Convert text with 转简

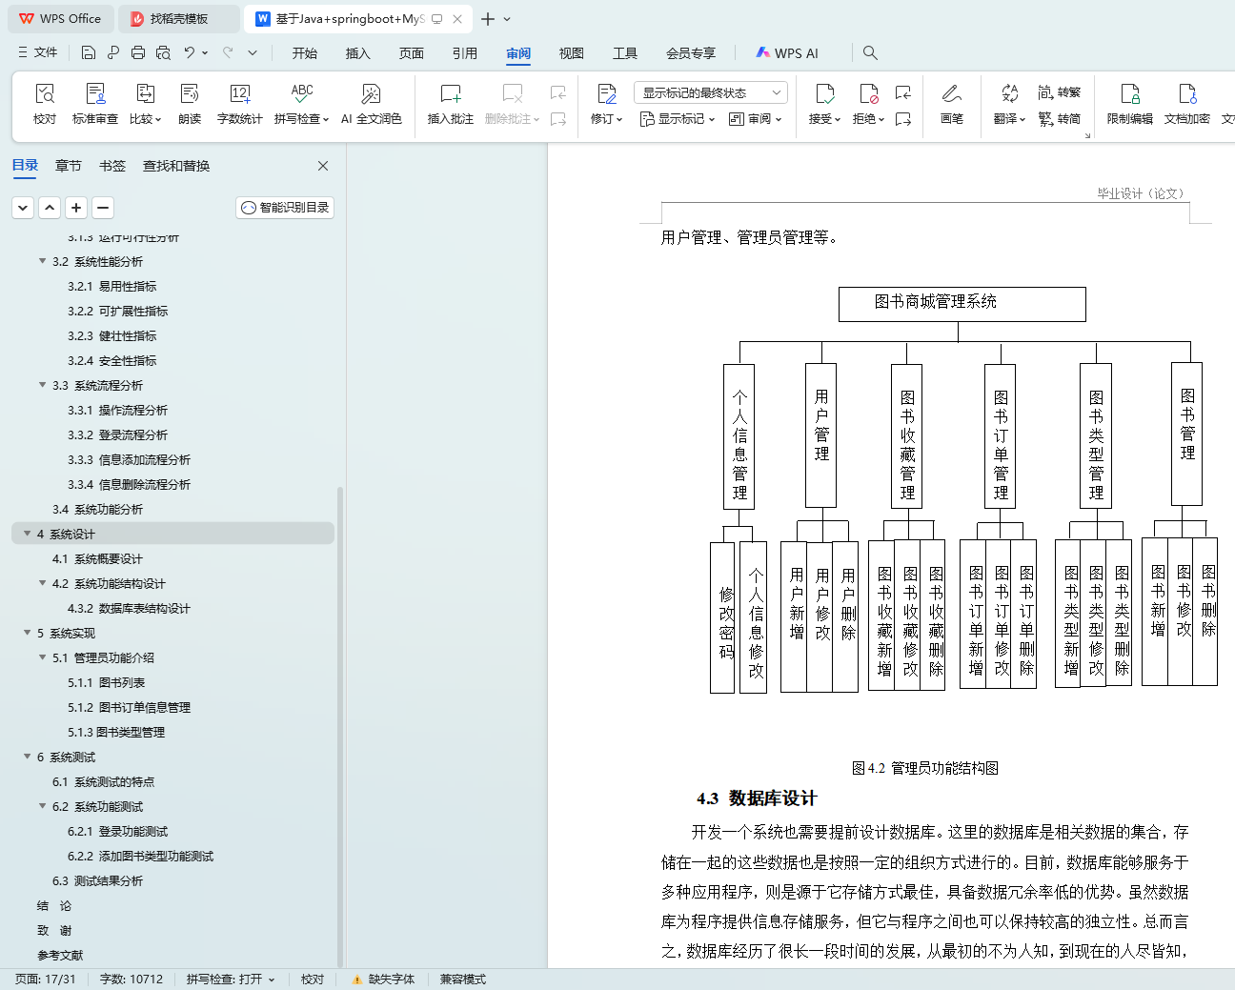[x=1060, y=119]
